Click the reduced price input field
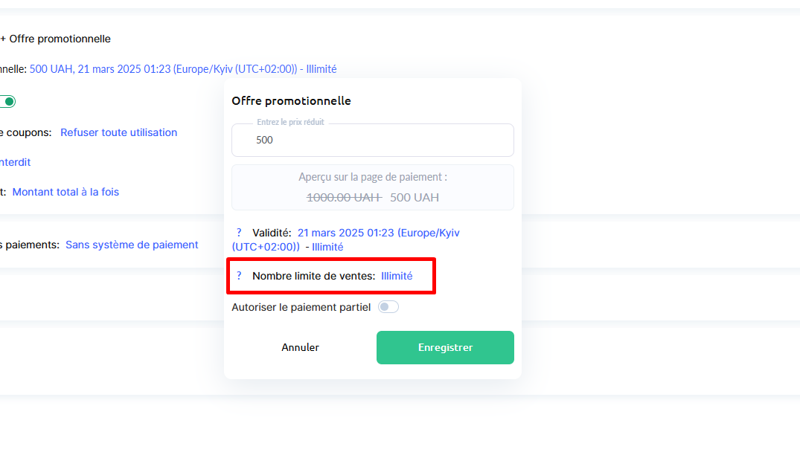The width and height of the screenshot is (800, 458). click(x=372, y=140)
